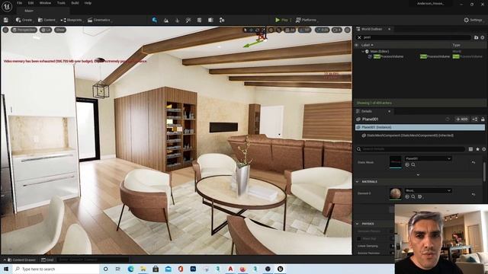This screenshot has height=274, width=488.
Task: Collapse the Materials section
Action: pyautogui.click(x=357, y=182)
